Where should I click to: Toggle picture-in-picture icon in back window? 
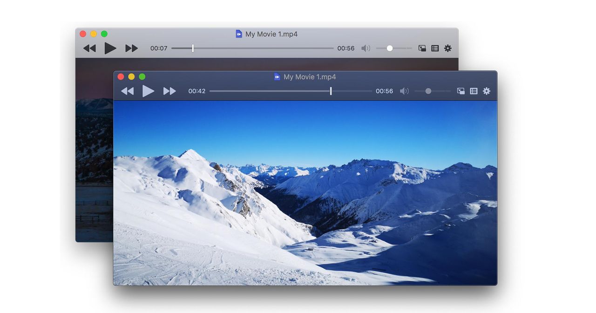422,48
